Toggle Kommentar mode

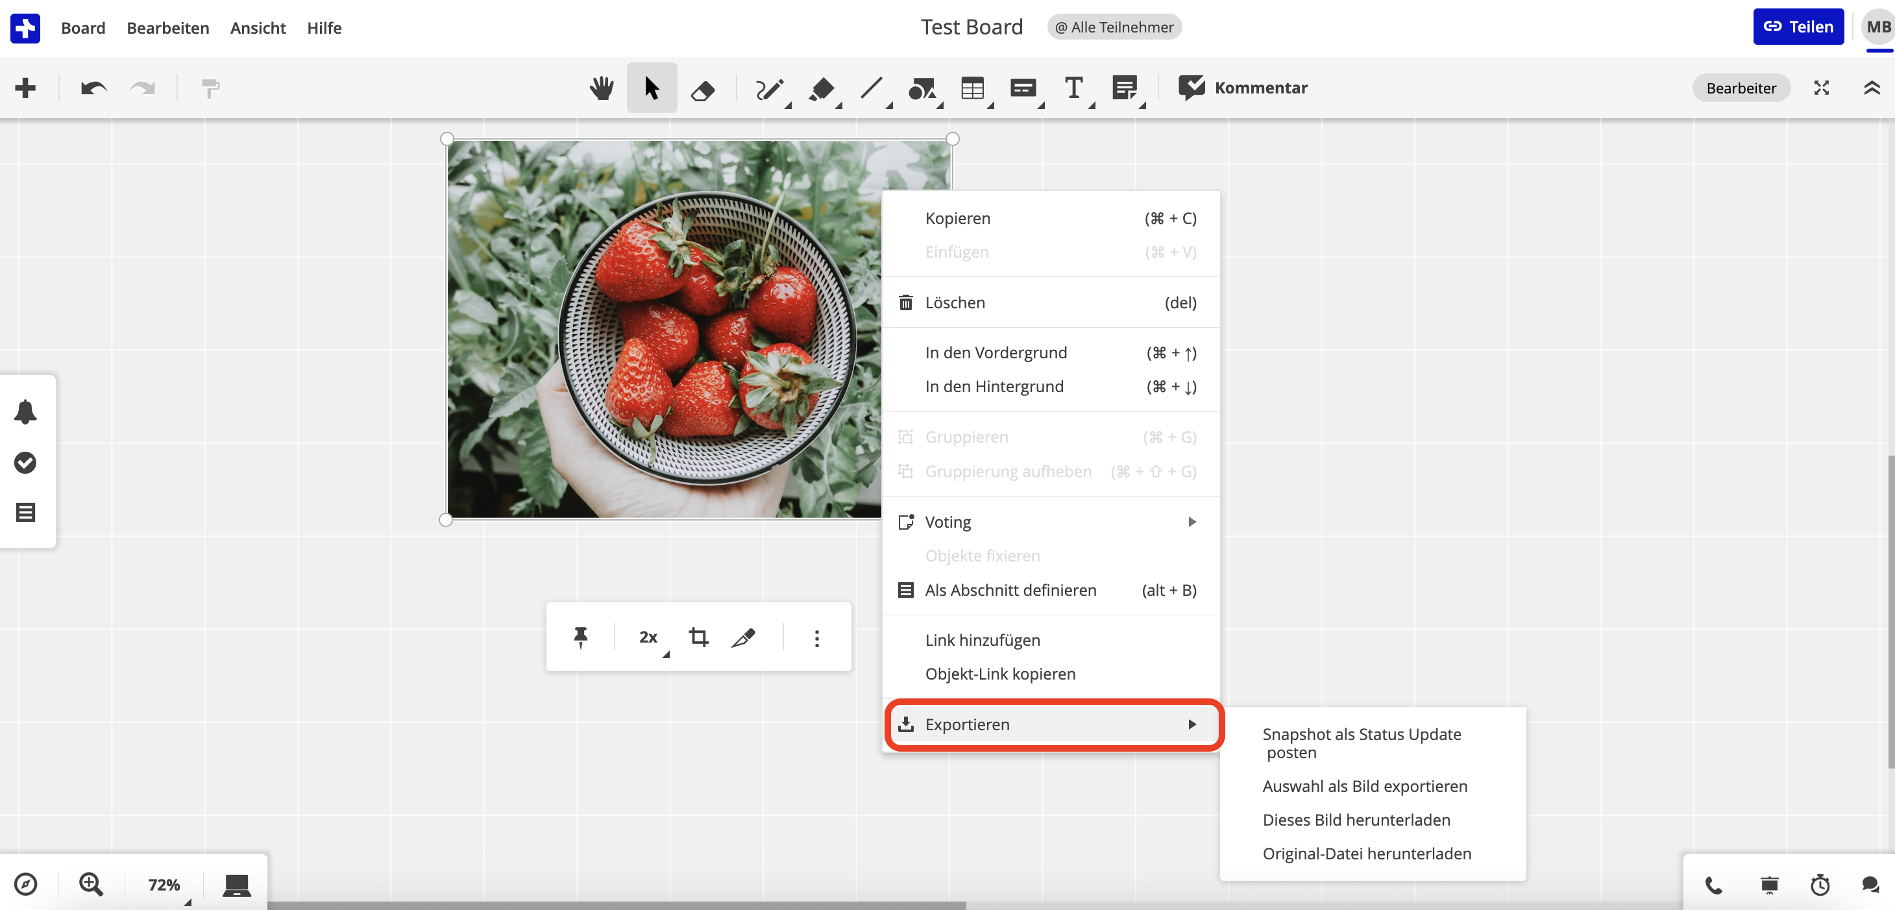coord(1243,88)
